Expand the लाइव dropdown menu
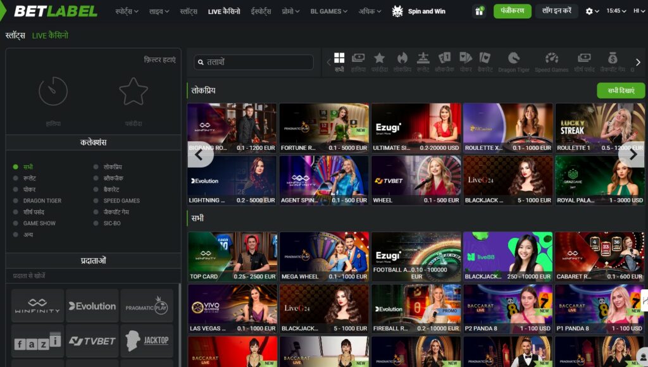648x367 pixels. pyautogui.click(x=159, y=11)
